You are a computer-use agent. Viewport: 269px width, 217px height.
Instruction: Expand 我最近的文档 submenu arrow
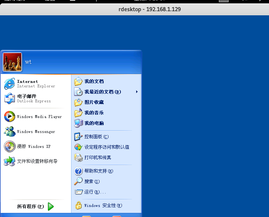point(137,92)
